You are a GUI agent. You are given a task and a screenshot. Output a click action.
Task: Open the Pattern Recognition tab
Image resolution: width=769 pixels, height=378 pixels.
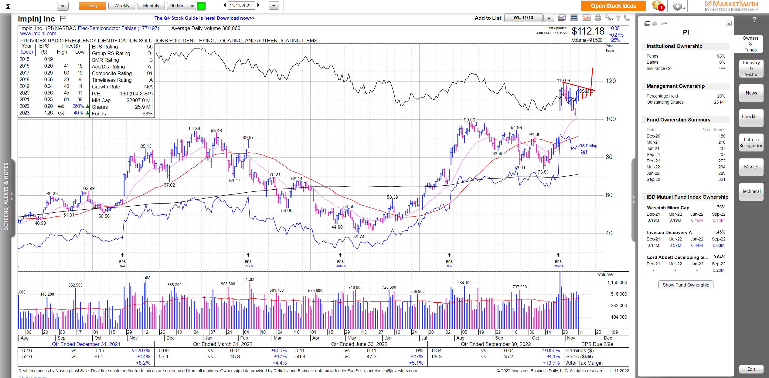tap(751, 142)
